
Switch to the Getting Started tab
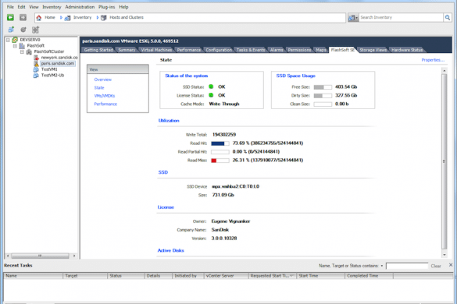98,50
